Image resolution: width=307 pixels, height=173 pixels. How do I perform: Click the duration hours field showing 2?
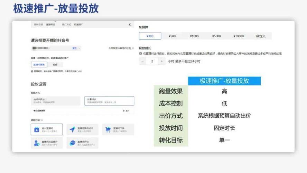[x=152, y=61]
